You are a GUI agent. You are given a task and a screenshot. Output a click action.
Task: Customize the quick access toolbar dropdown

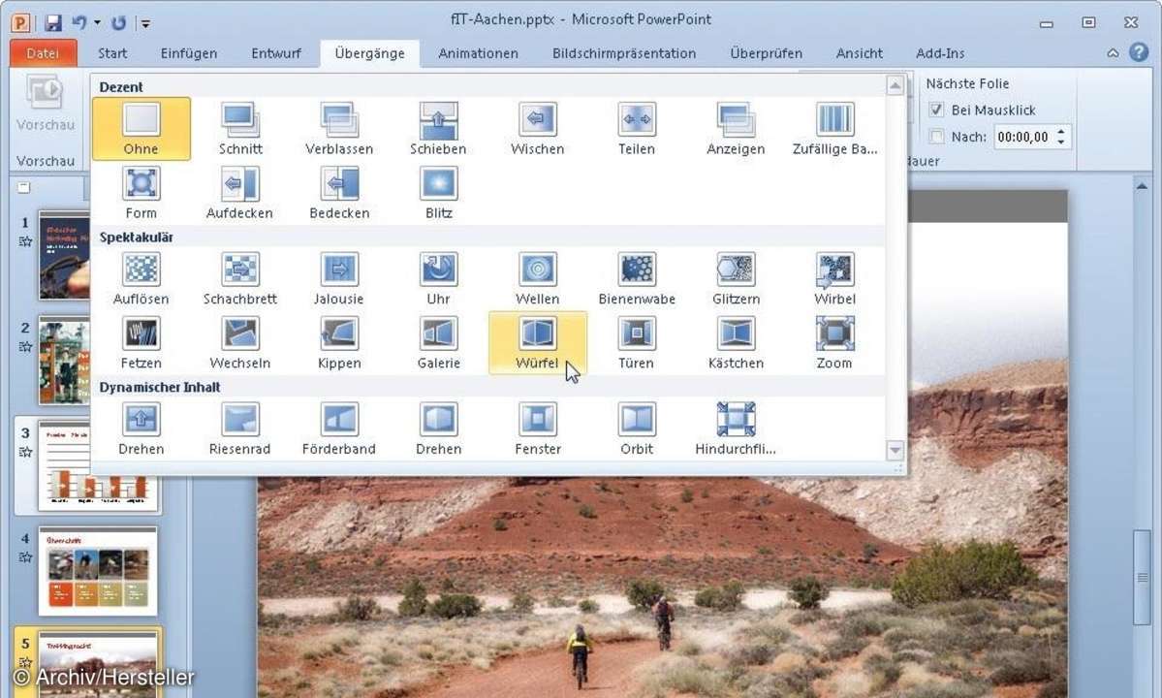[x=146, y=23]
